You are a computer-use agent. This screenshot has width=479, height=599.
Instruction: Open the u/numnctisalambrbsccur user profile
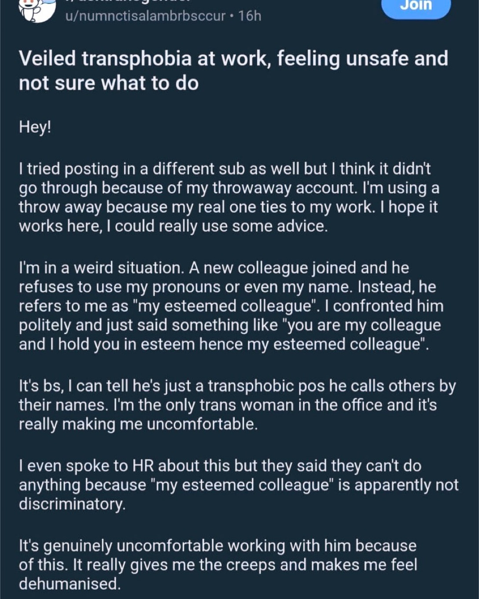click(x=145, y=16)
